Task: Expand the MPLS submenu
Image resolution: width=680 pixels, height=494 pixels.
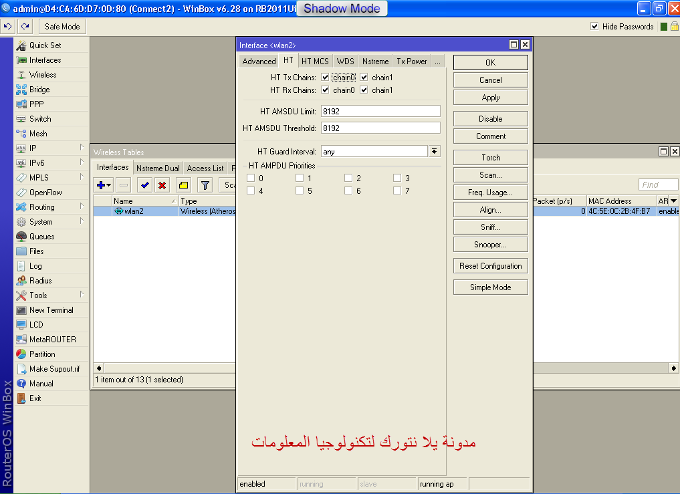Action: [x=82, y=177]
